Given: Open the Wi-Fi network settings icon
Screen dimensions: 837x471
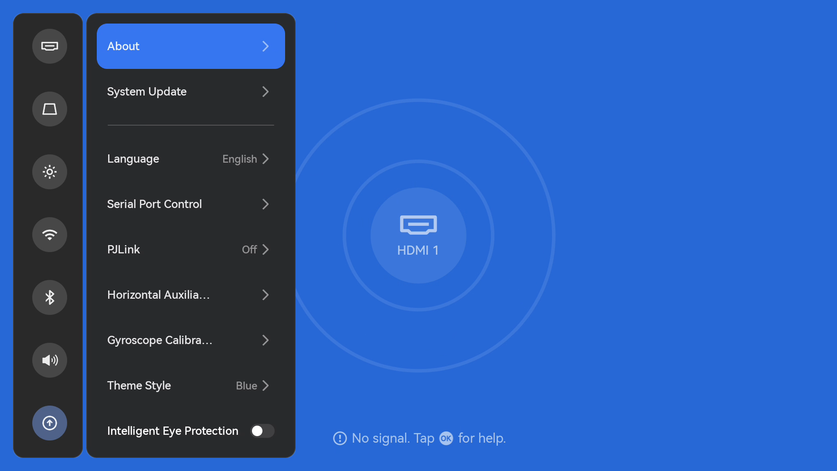Looking at the screenshot, I should [x=50, y=235].
